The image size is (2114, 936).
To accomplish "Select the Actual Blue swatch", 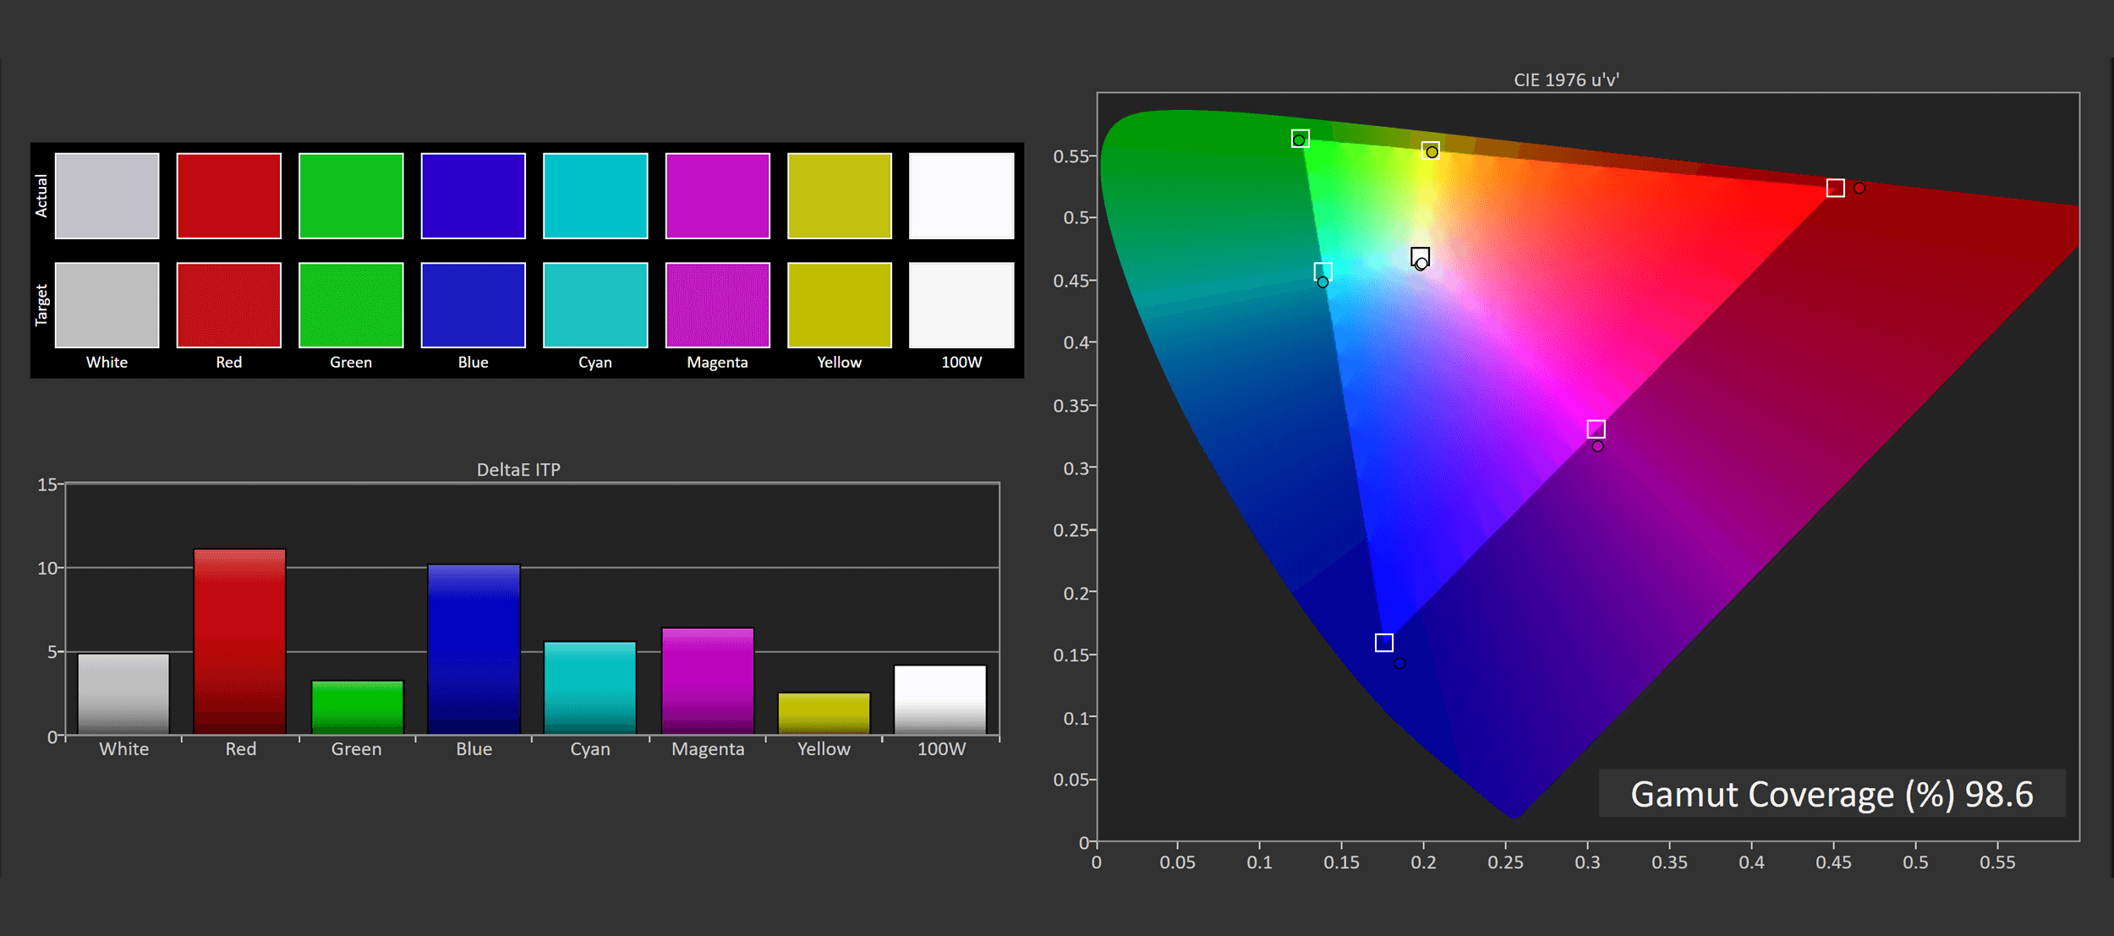I will click(473, 195).
